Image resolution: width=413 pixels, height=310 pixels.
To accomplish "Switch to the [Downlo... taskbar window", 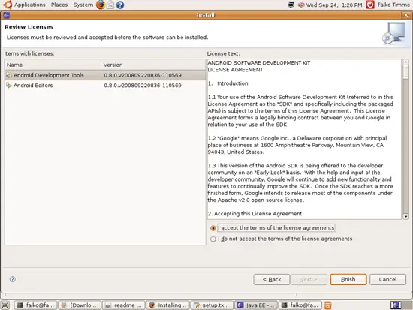I will [80, 305].
